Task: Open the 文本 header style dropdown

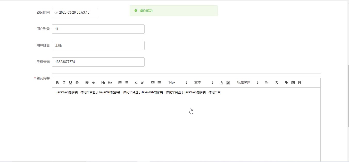Action: 204,83
